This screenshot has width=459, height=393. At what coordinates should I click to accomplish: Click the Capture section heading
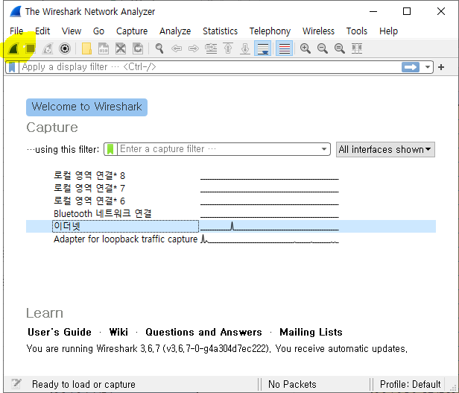52,128
